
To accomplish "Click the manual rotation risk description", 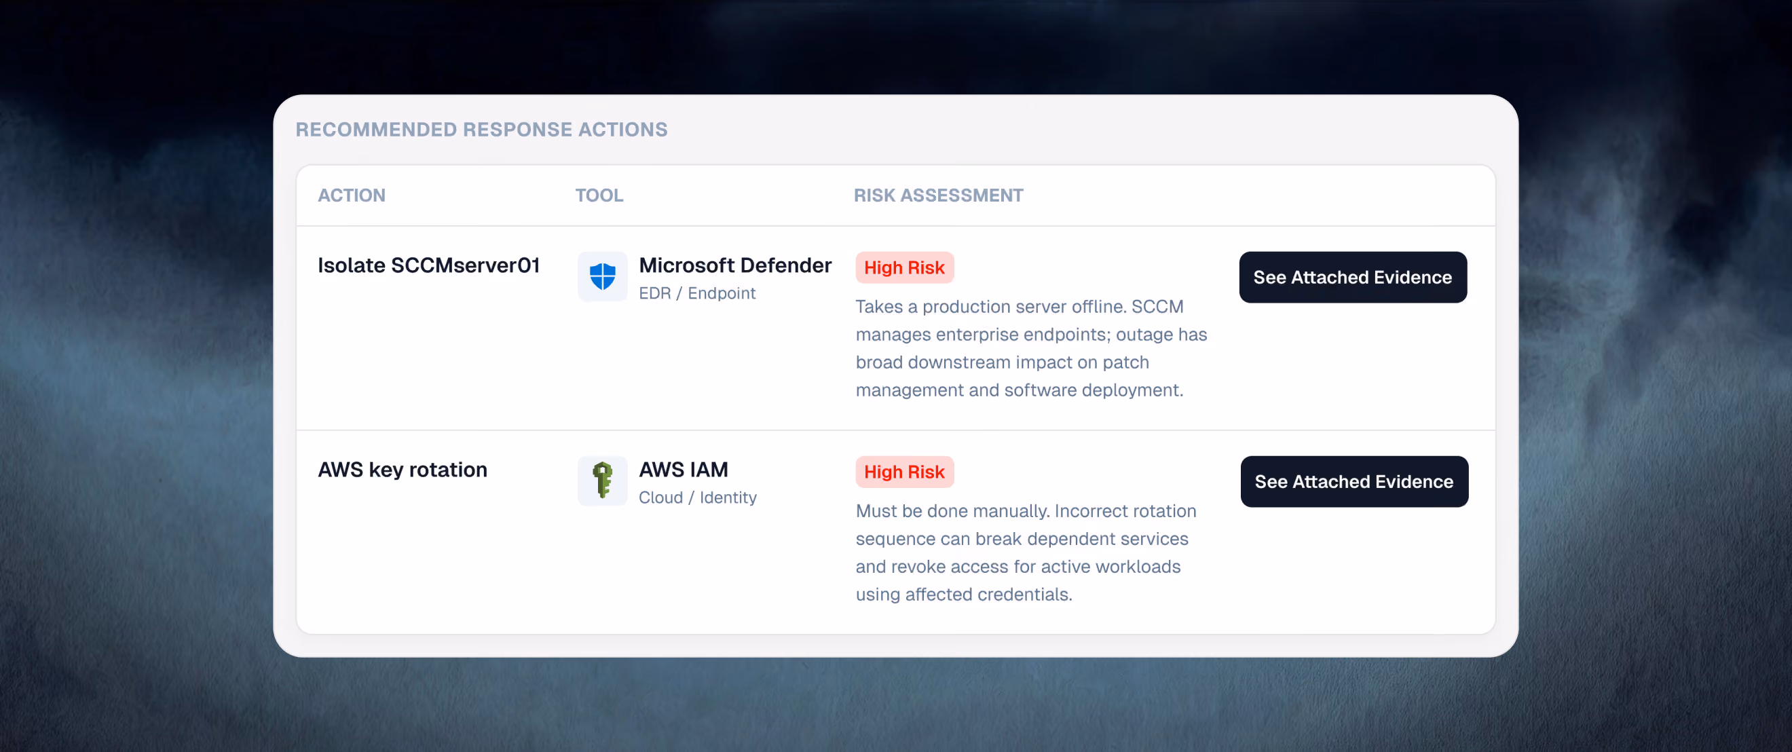I will 1026,552.
